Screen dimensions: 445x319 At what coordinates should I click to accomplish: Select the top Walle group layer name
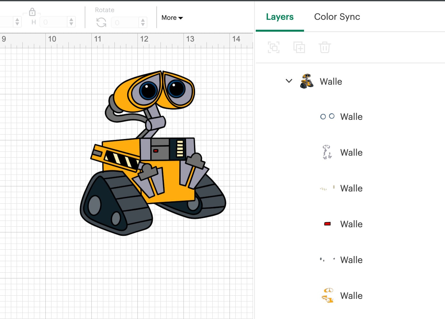(331, 82)
